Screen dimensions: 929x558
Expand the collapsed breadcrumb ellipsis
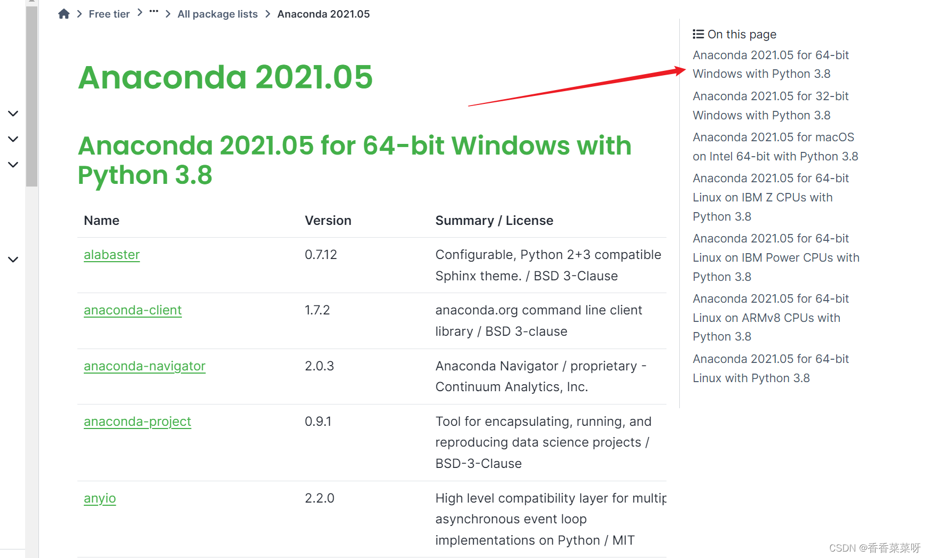coord(154,11)
